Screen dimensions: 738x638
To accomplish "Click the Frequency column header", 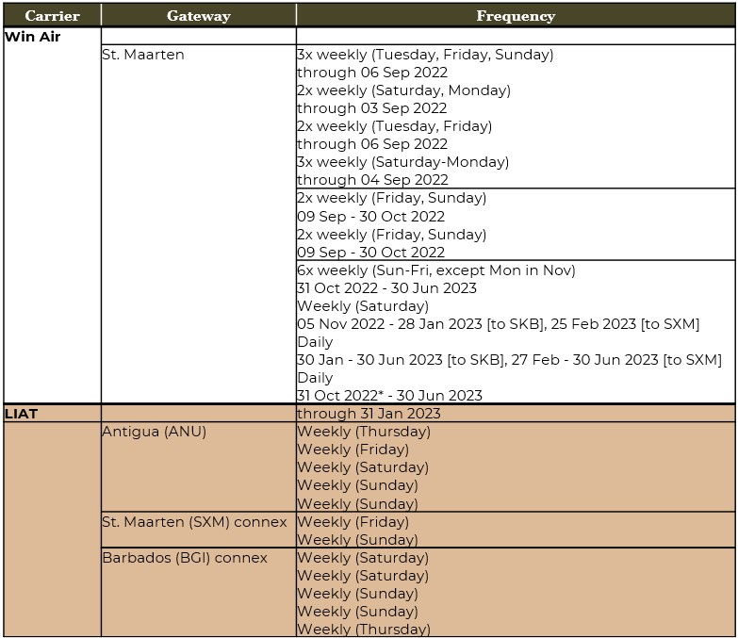I will 515,16.
